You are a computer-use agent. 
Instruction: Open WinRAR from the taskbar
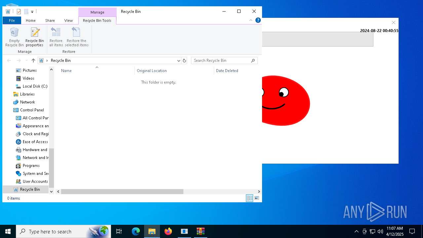coord(201,231)
